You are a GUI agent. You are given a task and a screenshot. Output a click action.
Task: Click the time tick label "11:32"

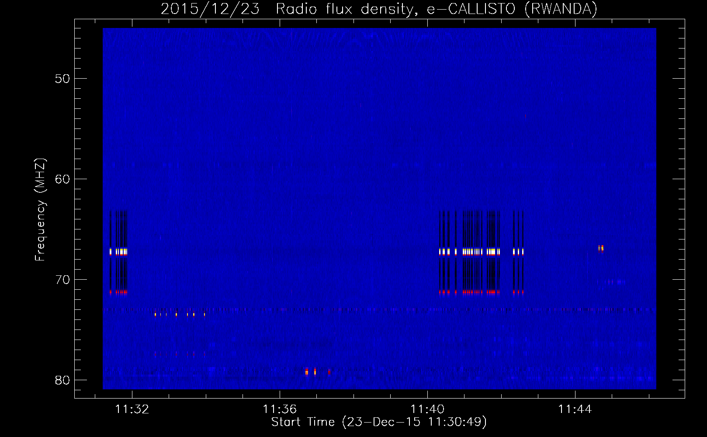coord(132,409)
